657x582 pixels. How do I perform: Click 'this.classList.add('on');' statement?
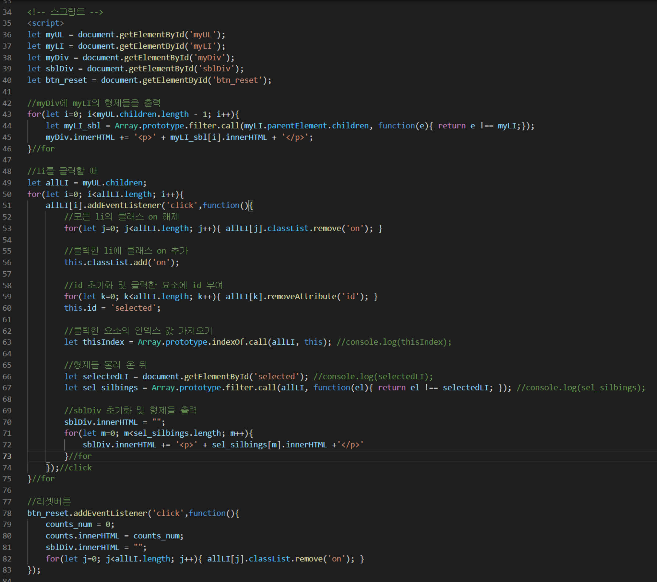pyautogui.click(x=122, y=262)
